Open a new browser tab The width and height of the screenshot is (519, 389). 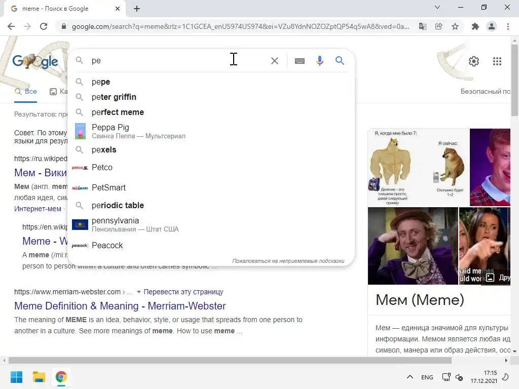point(137,9)
